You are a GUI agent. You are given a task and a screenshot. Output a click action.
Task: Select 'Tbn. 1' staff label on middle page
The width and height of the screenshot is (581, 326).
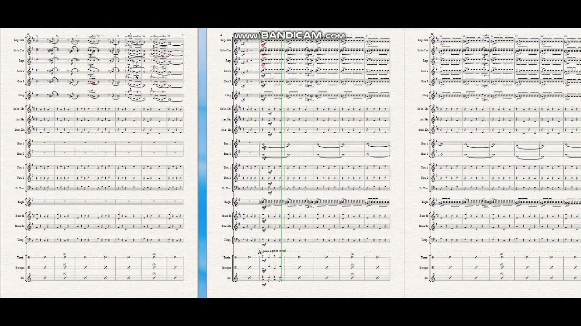click(227, 168)
